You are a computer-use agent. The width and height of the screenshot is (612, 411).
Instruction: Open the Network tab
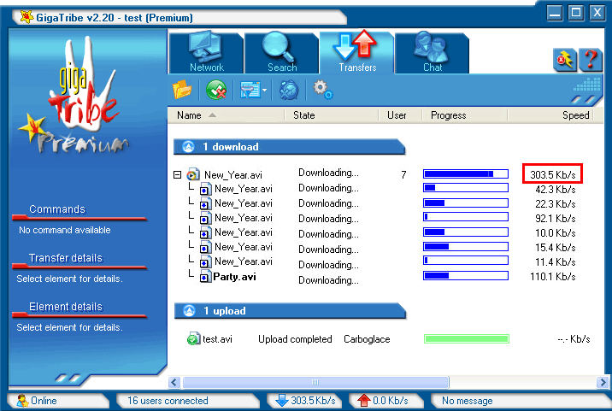[x=207, y=53]
